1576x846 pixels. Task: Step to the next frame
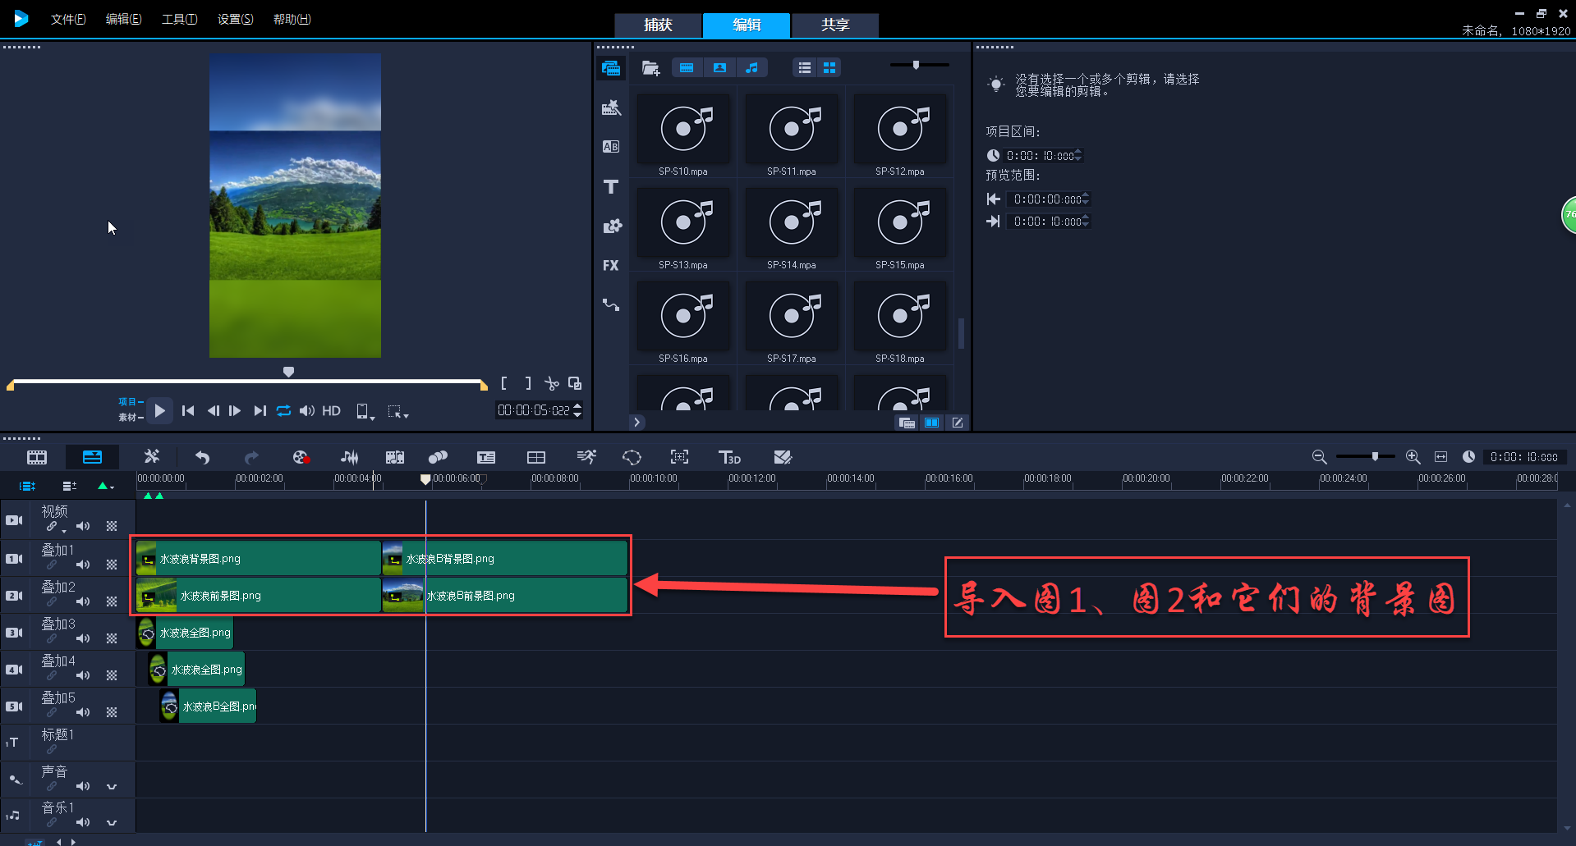pos(235,410)
